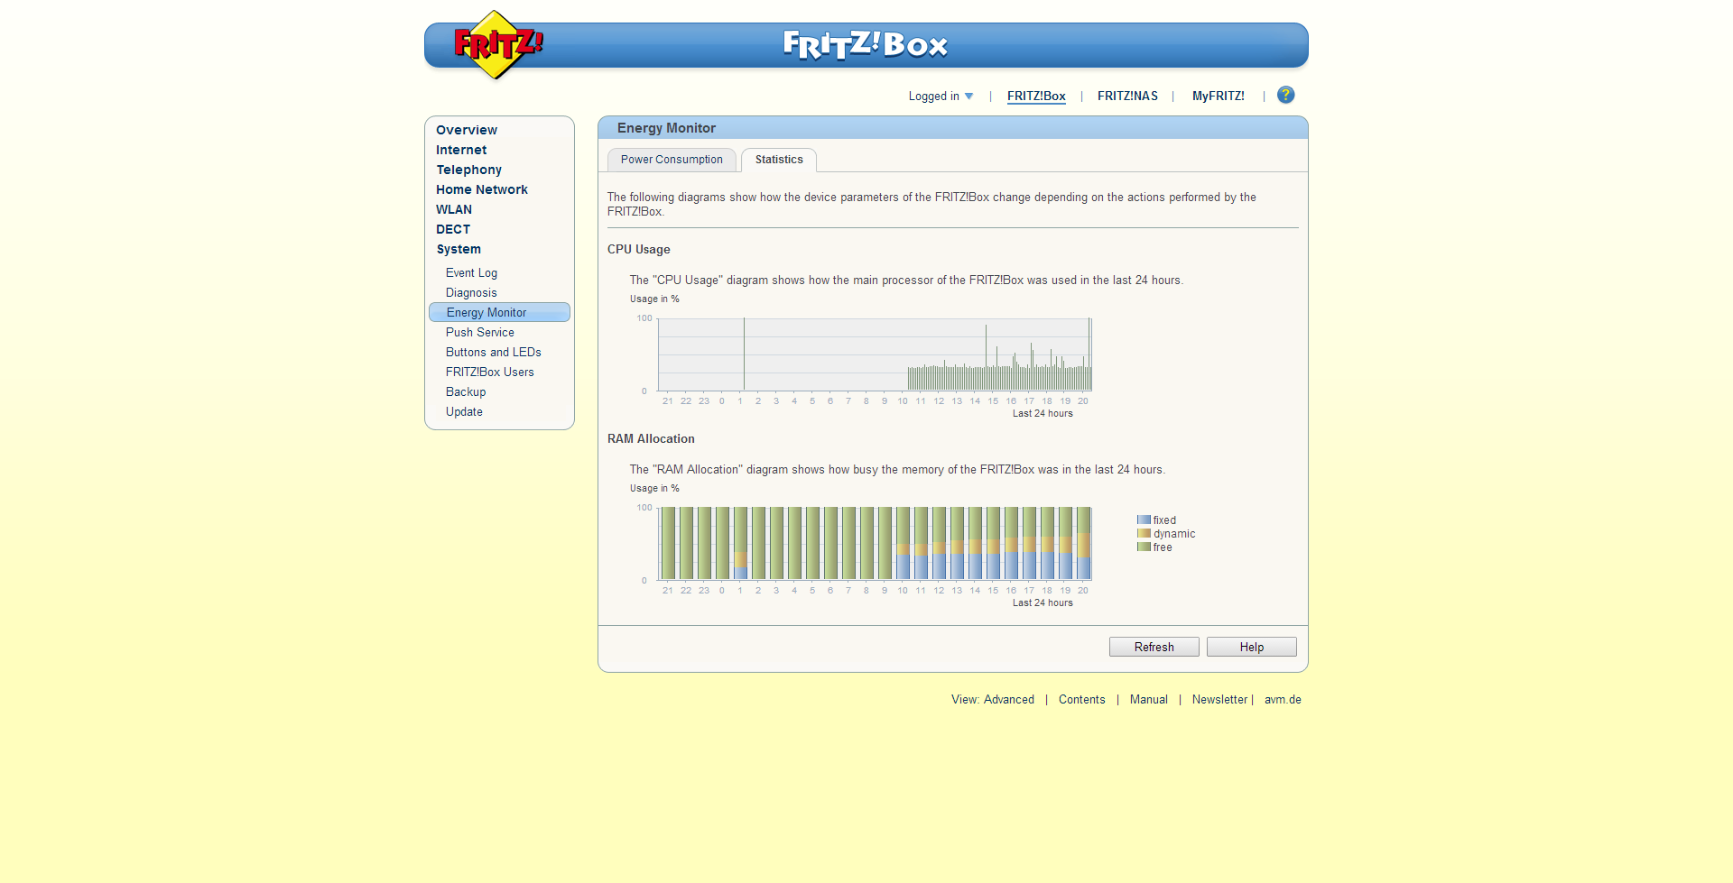Viewport: 1733px width, 883px height.
Task: Click the RAM allocation bar at hour 1
Action: coord(741,543)
